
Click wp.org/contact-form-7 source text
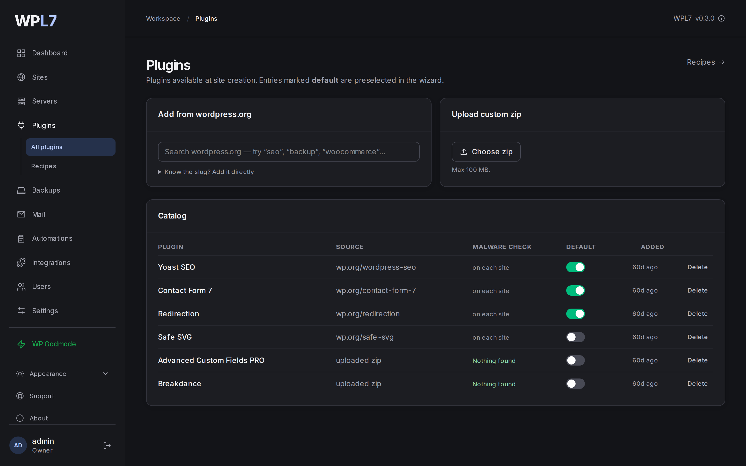pyautogui.click(x=376, y=290)
